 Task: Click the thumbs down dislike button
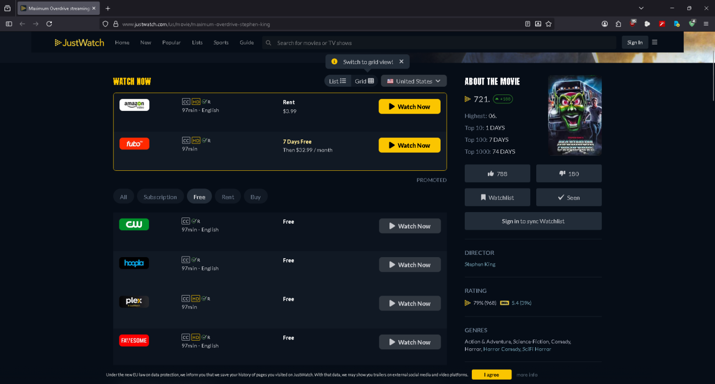coord(569,174)
